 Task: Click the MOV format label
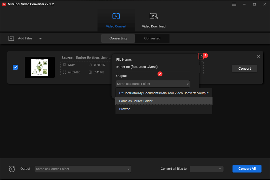pos(71,65)
